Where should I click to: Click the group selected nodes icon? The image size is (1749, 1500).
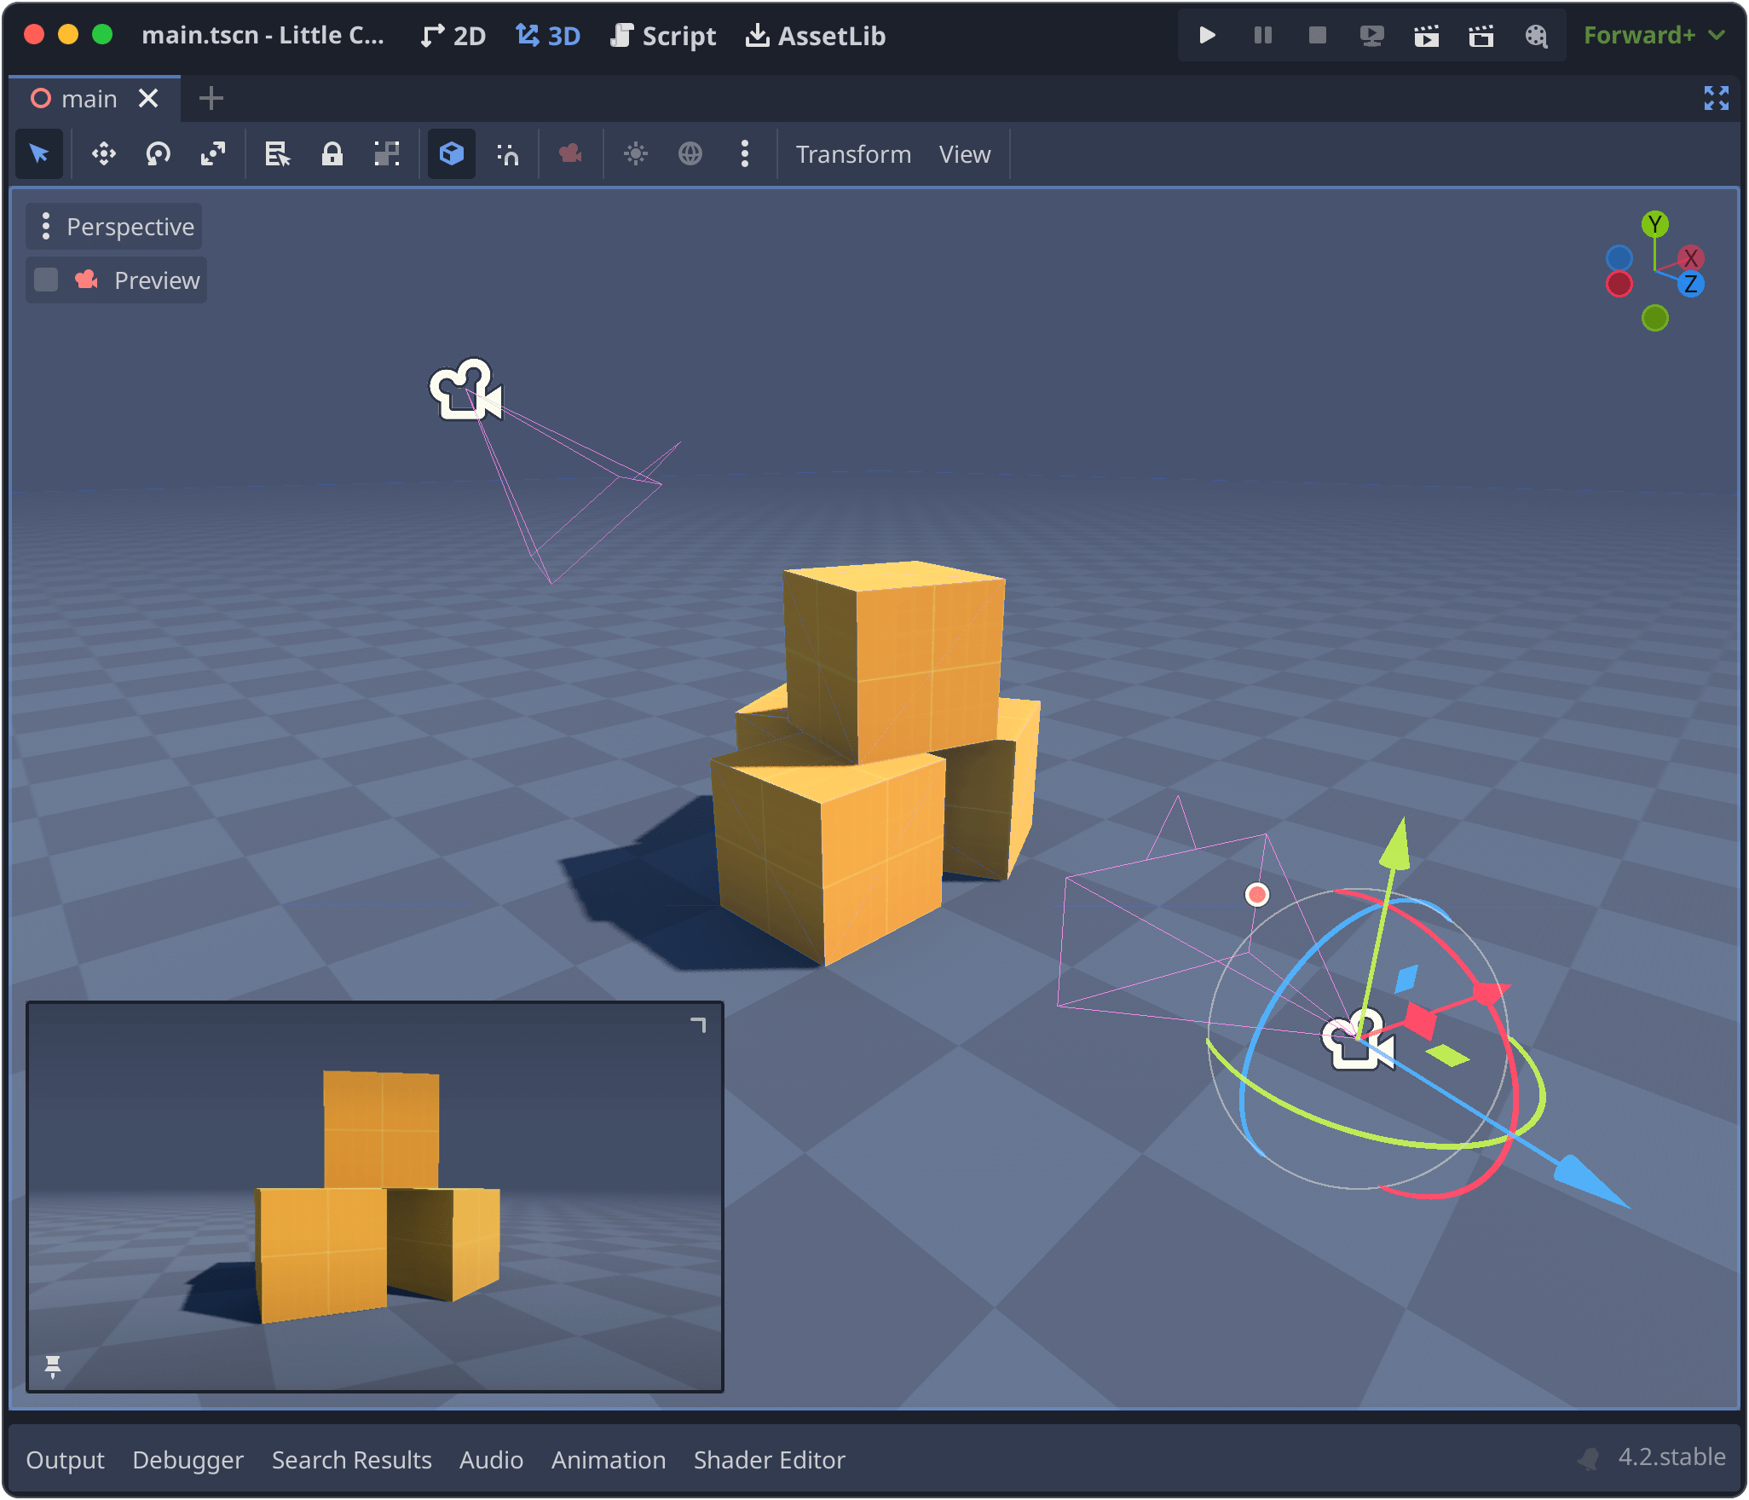[387, 154]
